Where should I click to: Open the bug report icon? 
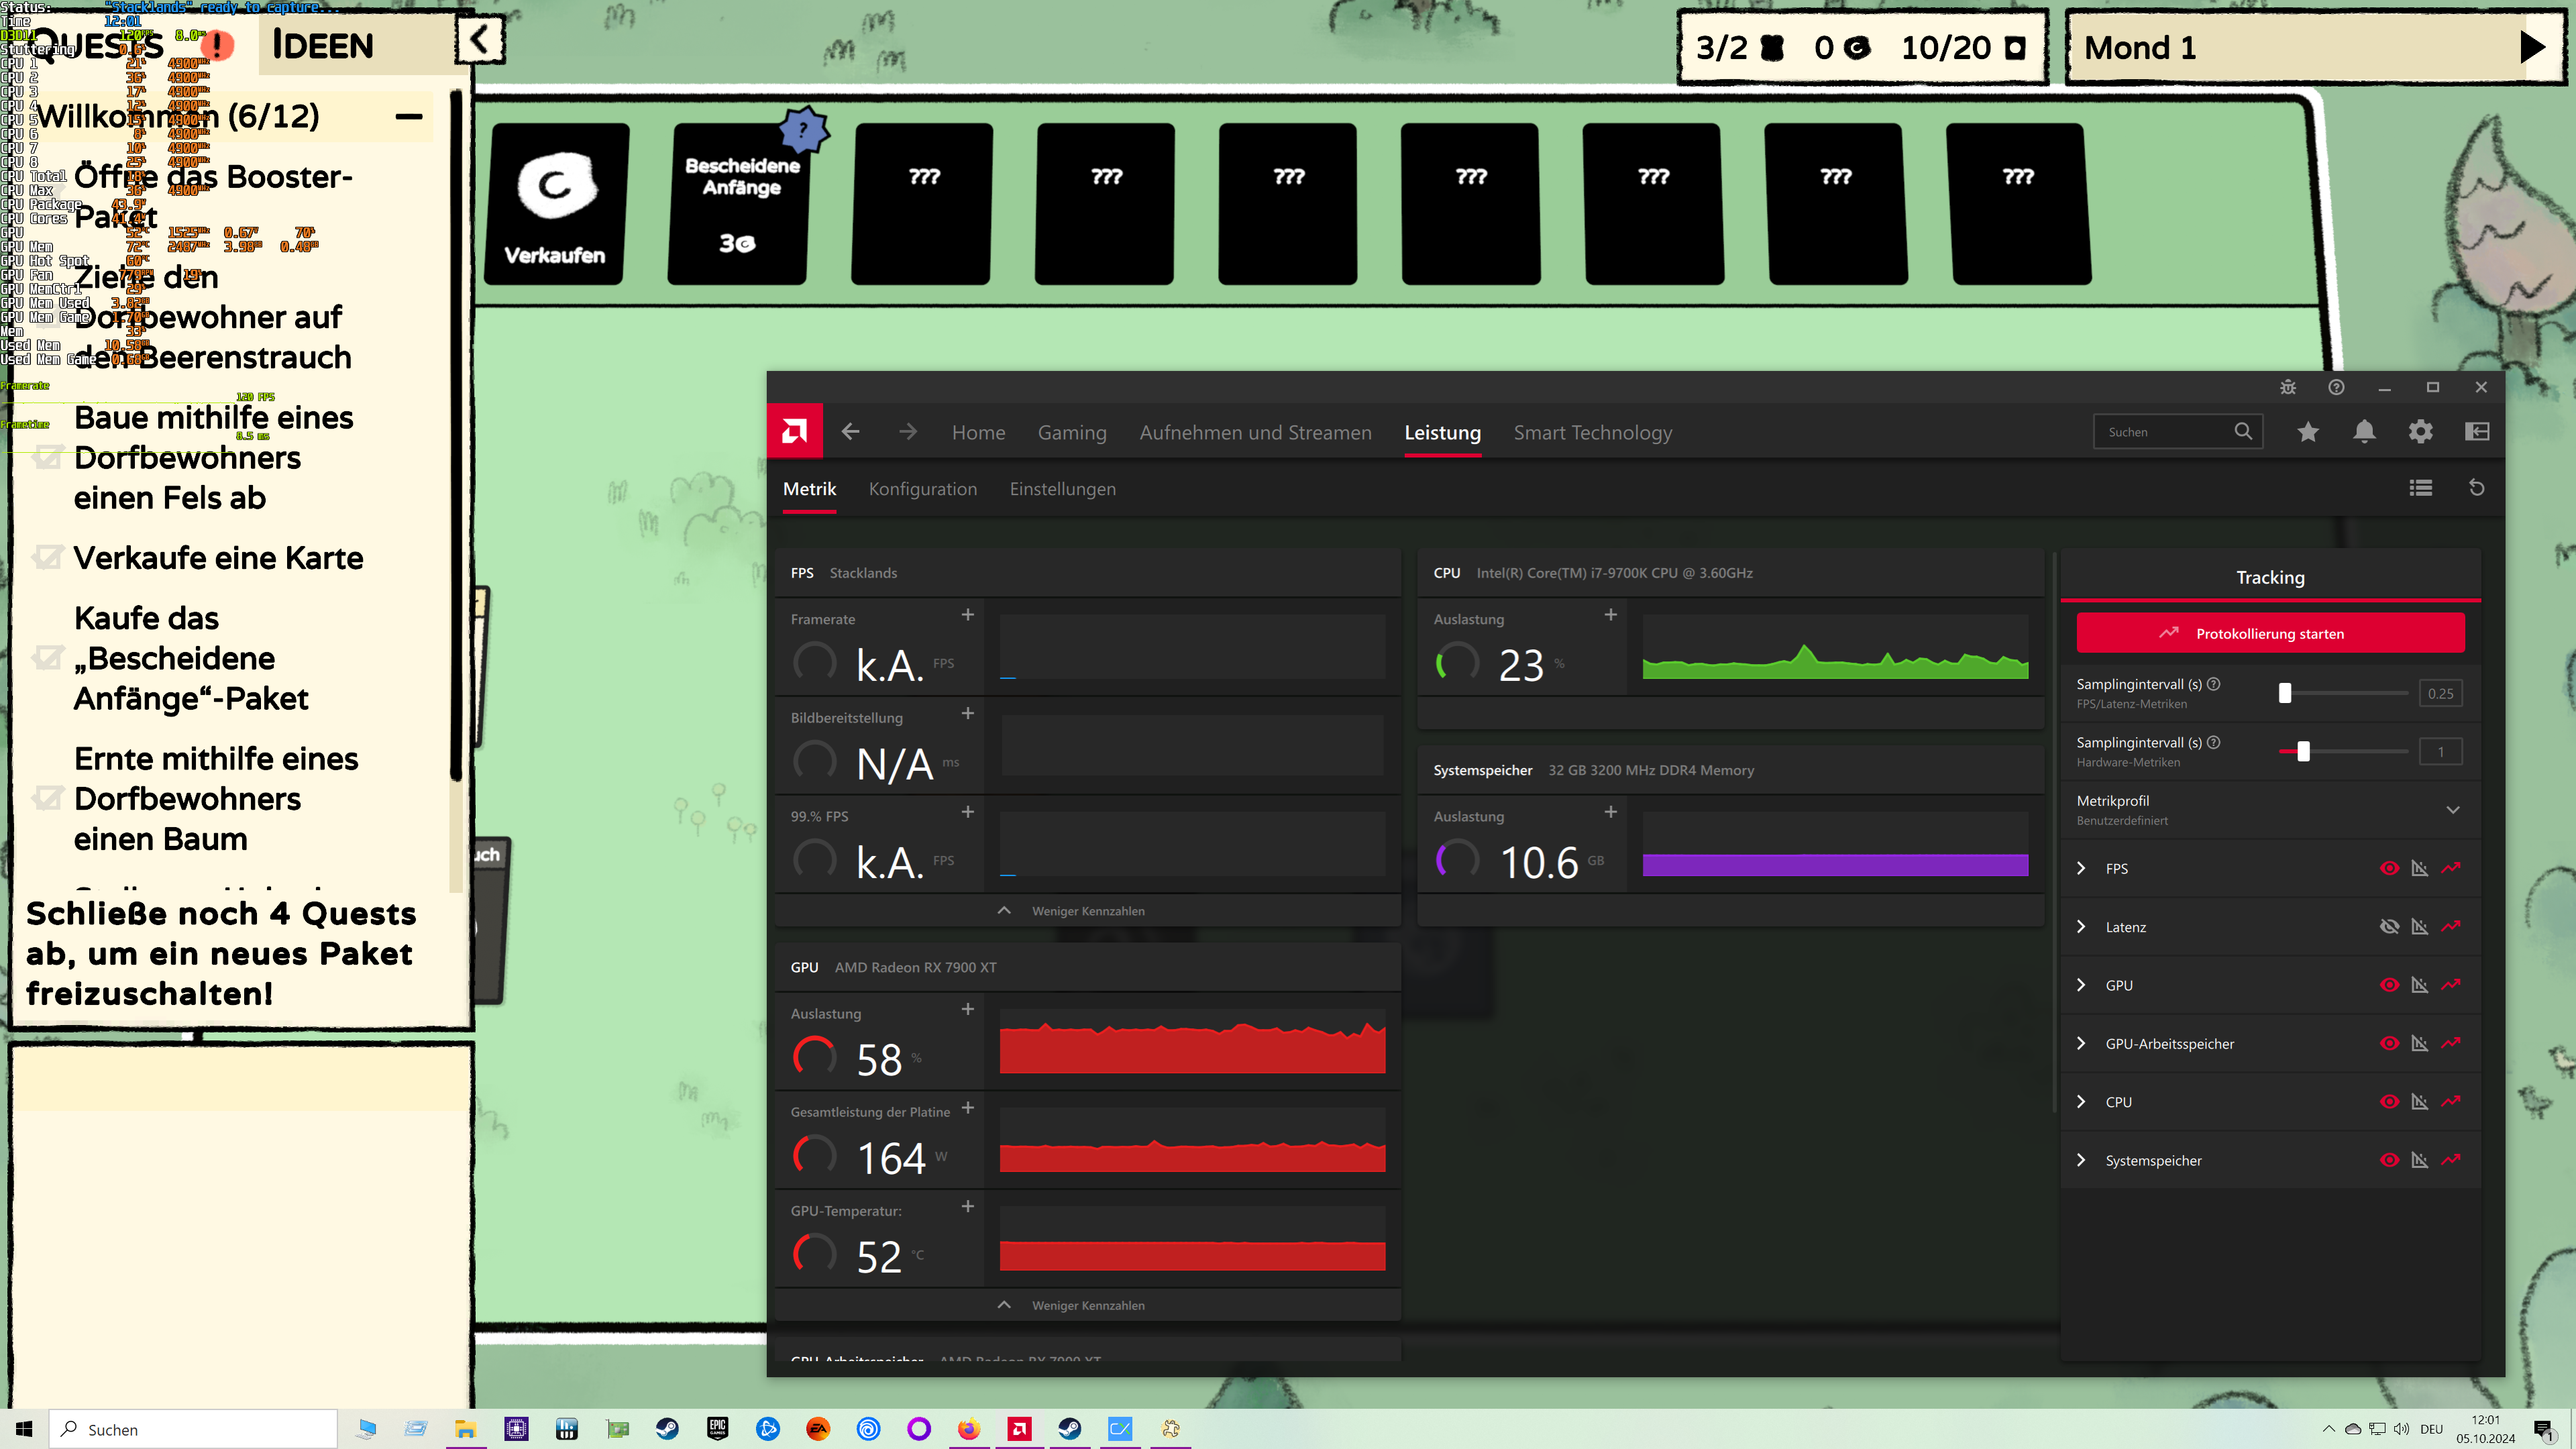2288,387
